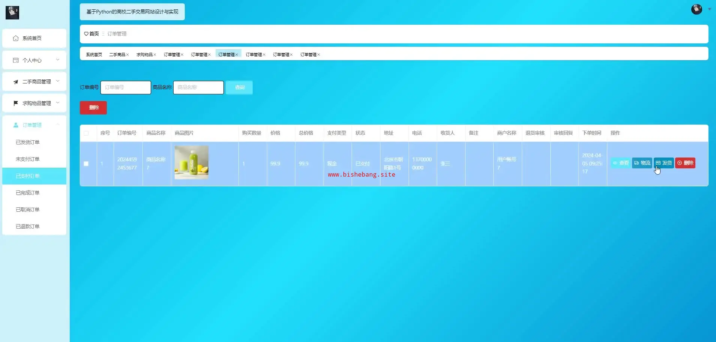Open 物流 logistics for the order
Screen dimensions: 716x342
[x=642, y=163]
